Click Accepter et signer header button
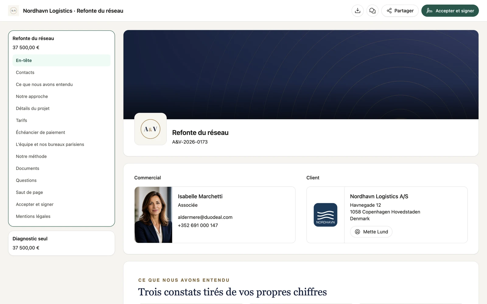Image resolution: width=487 pixels, height=304 pixels. 450,11
